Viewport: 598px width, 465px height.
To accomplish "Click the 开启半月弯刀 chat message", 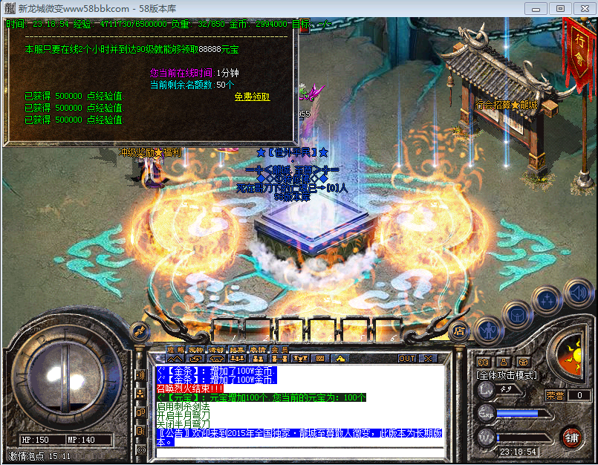I will click(183, 415).
